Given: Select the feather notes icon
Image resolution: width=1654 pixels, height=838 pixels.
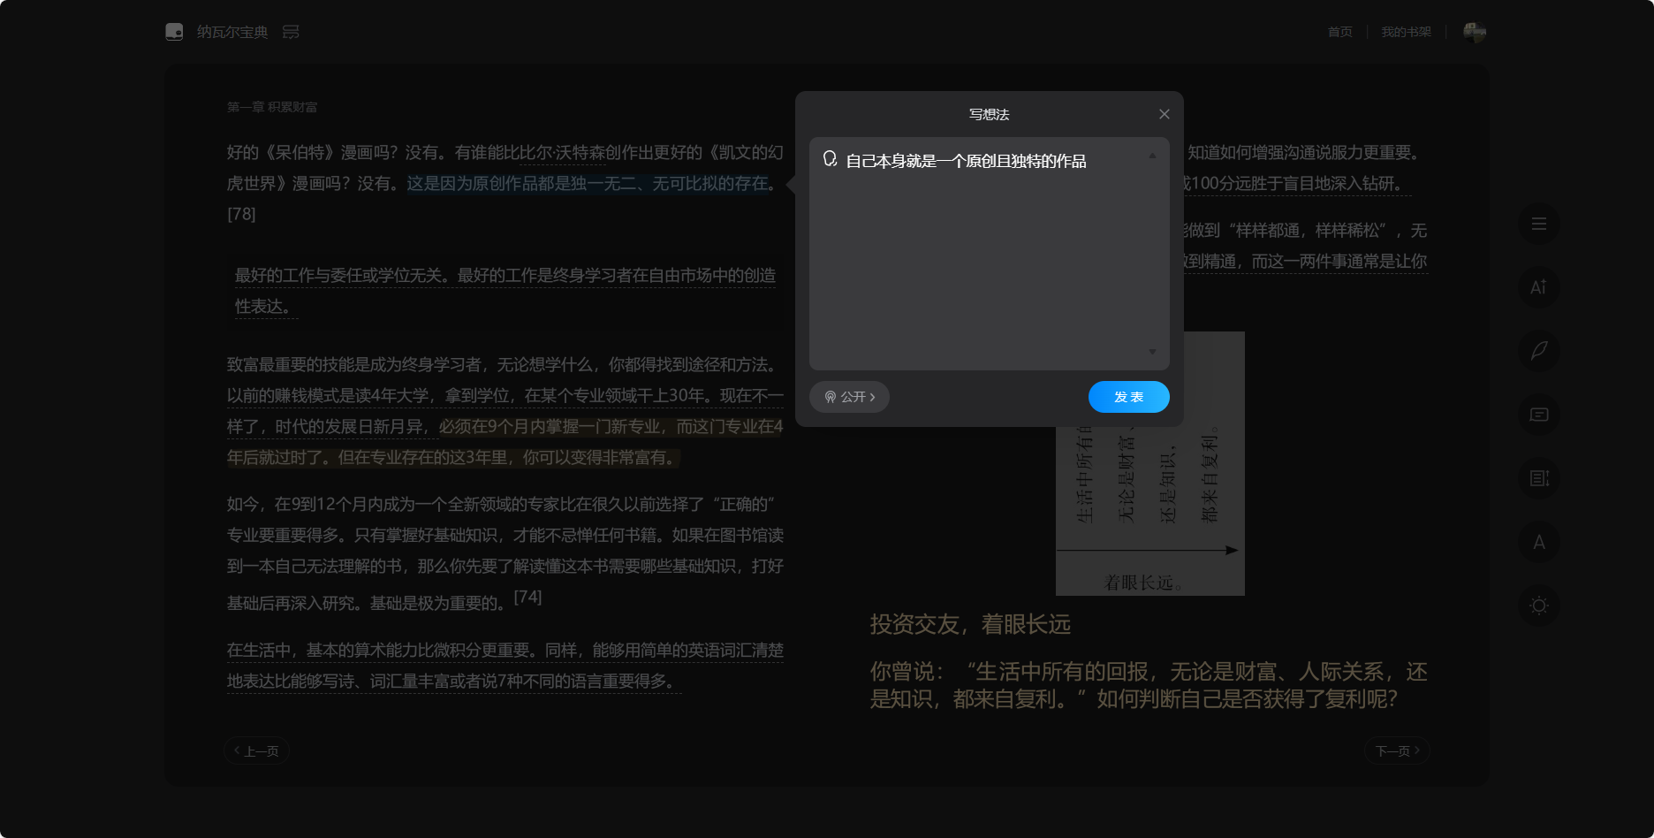Looking at the screenshot, I should tap(1538, 351).
